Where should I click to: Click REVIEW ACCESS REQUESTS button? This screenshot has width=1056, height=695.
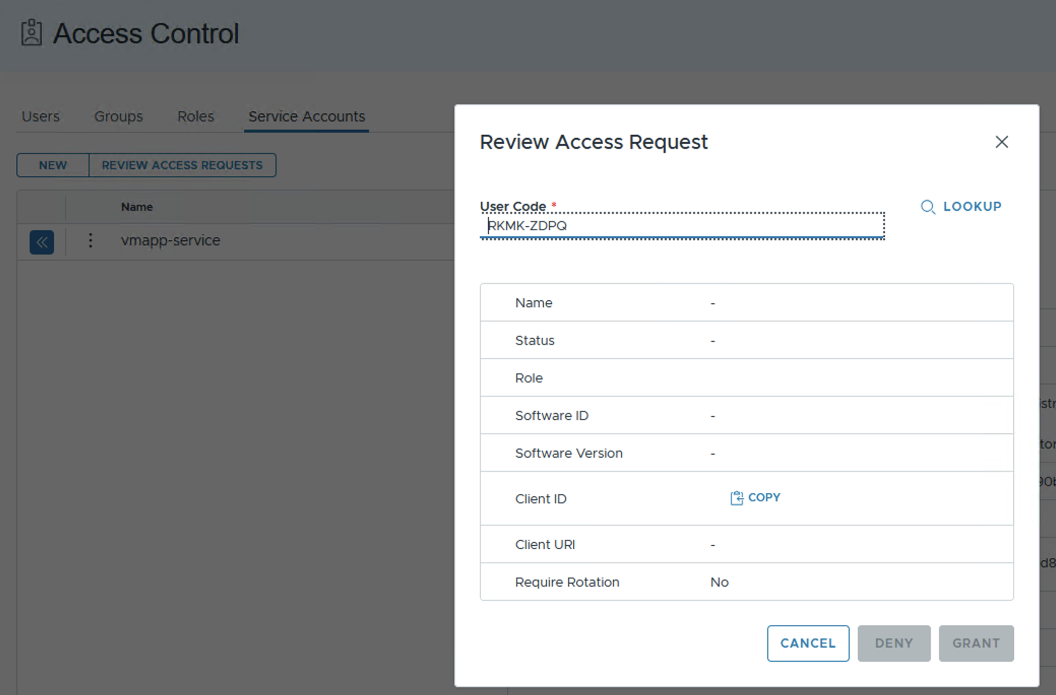[182, 165]
